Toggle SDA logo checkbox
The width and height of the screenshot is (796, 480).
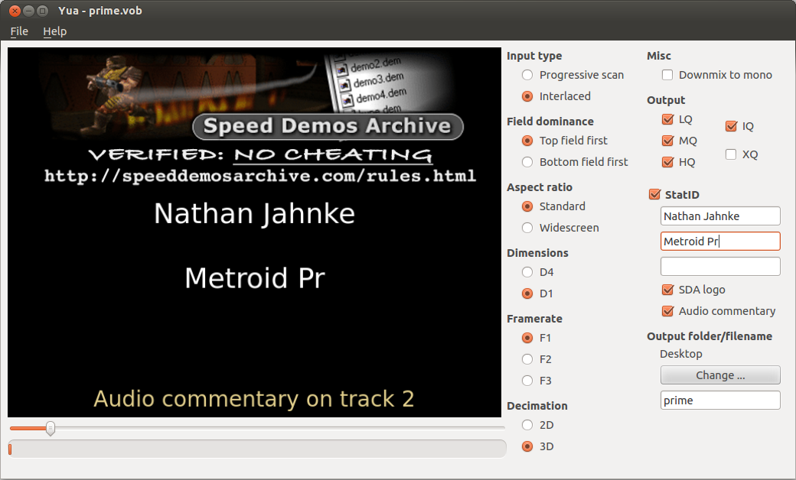tap(668, 290)
